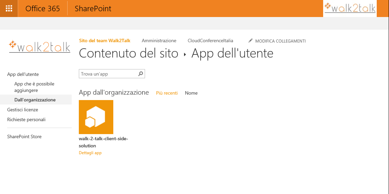The height and width of the screenshot is (194, 389).
Task: Open SharePoint link in the top bar
Action: (x=93, y=9)
